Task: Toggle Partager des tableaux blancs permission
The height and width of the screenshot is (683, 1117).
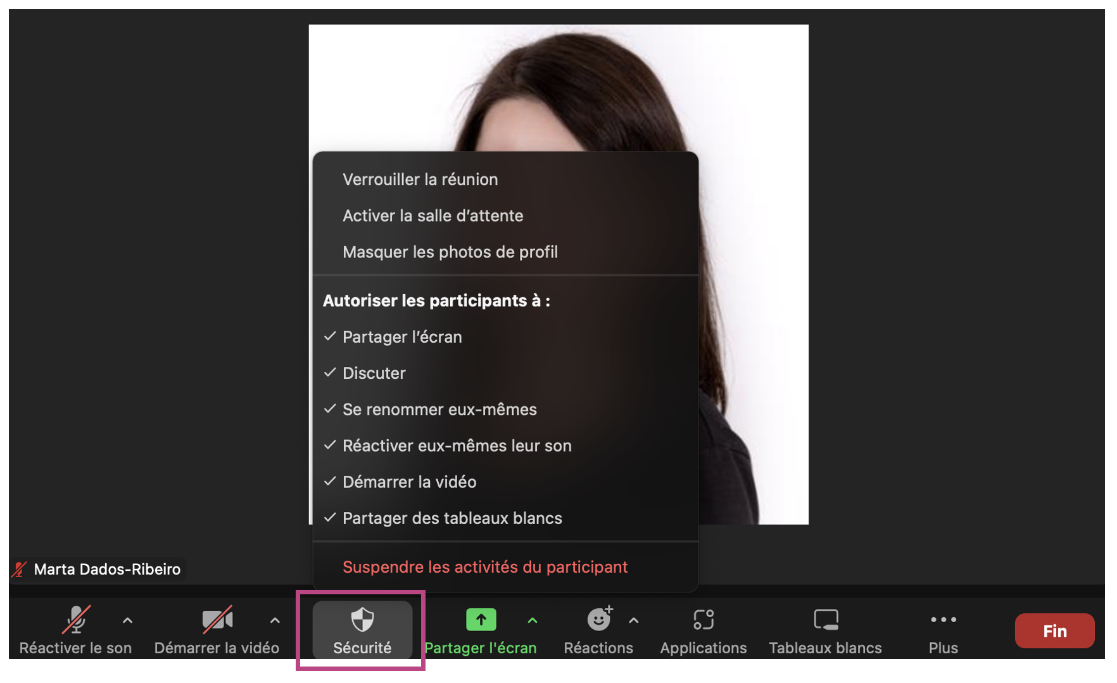Action: [451, 518]
